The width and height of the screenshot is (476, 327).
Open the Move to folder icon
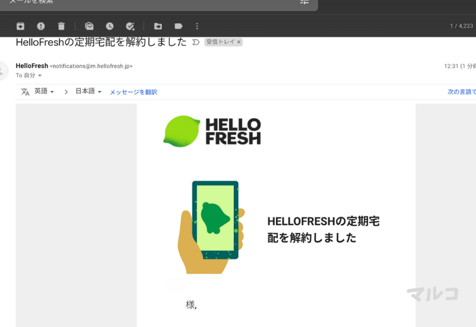(158, 26)
